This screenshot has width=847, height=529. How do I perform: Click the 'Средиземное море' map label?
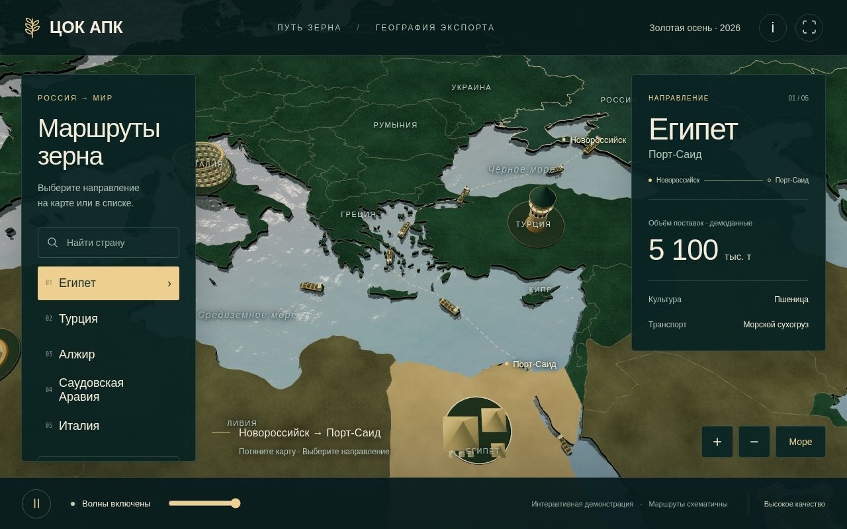click(247, 315)
